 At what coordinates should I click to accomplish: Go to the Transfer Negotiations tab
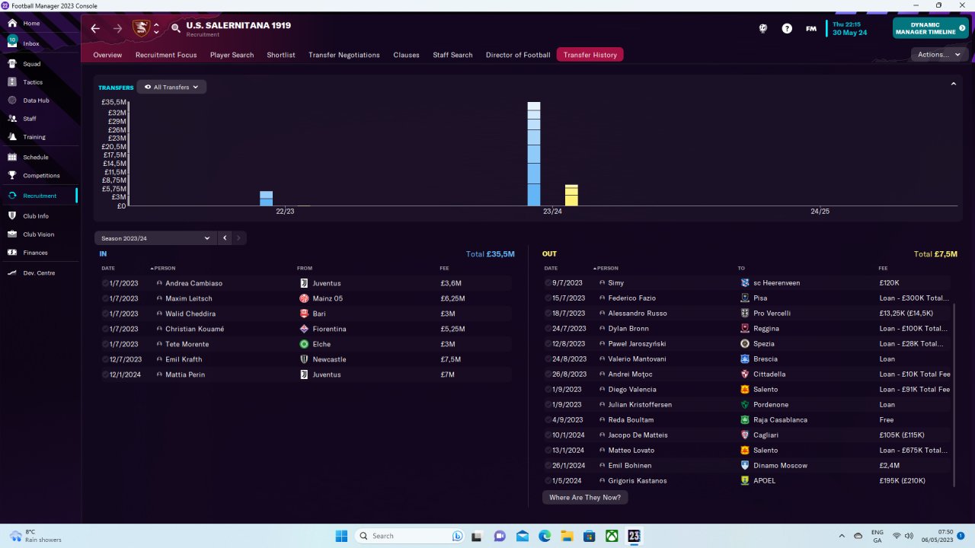point(344,55)
